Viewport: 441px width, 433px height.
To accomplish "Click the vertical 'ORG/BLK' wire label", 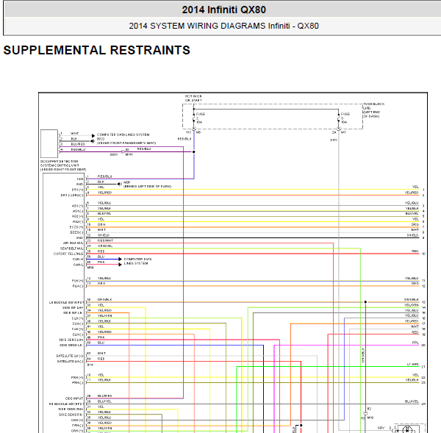I will tap(363, 355).
